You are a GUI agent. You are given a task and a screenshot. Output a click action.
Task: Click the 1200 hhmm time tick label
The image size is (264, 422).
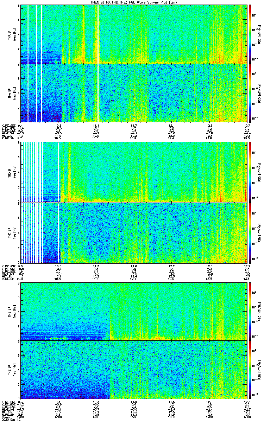click(21, 417)
